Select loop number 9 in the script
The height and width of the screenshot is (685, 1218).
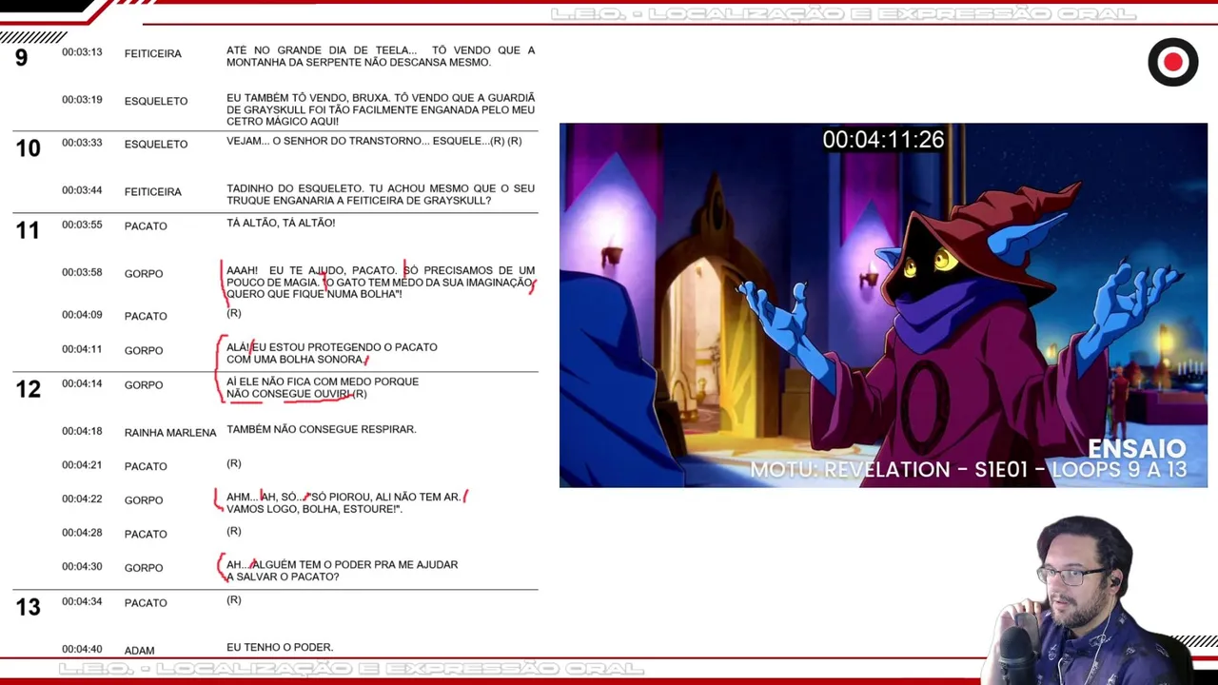(21, 59)
